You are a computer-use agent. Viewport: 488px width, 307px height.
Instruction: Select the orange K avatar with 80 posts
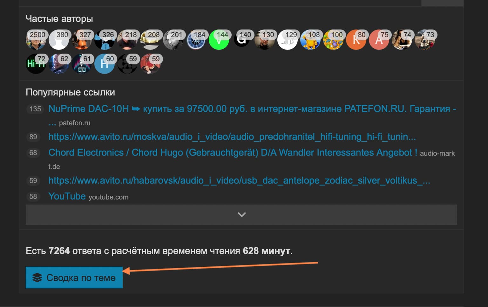click(x=356, y=40)
